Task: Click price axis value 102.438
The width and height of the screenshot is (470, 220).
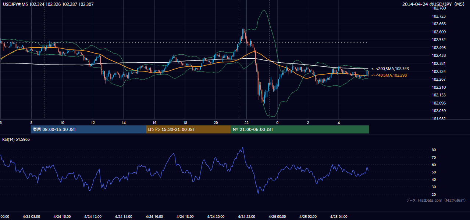Action: click(439, 55)
